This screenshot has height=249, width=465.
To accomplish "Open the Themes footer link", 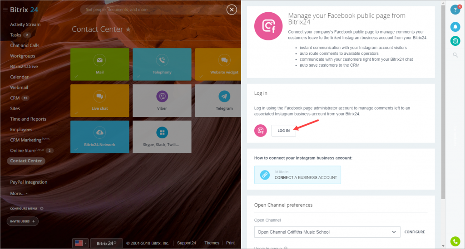I will click(212, 243).
